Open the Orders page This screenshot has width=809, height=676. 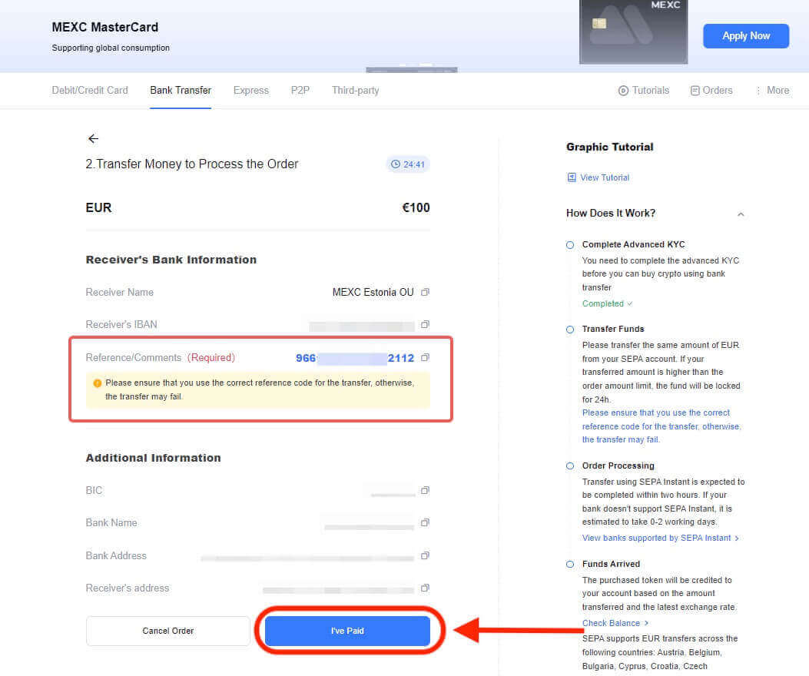pyautogui.click(x=711, y=91)
